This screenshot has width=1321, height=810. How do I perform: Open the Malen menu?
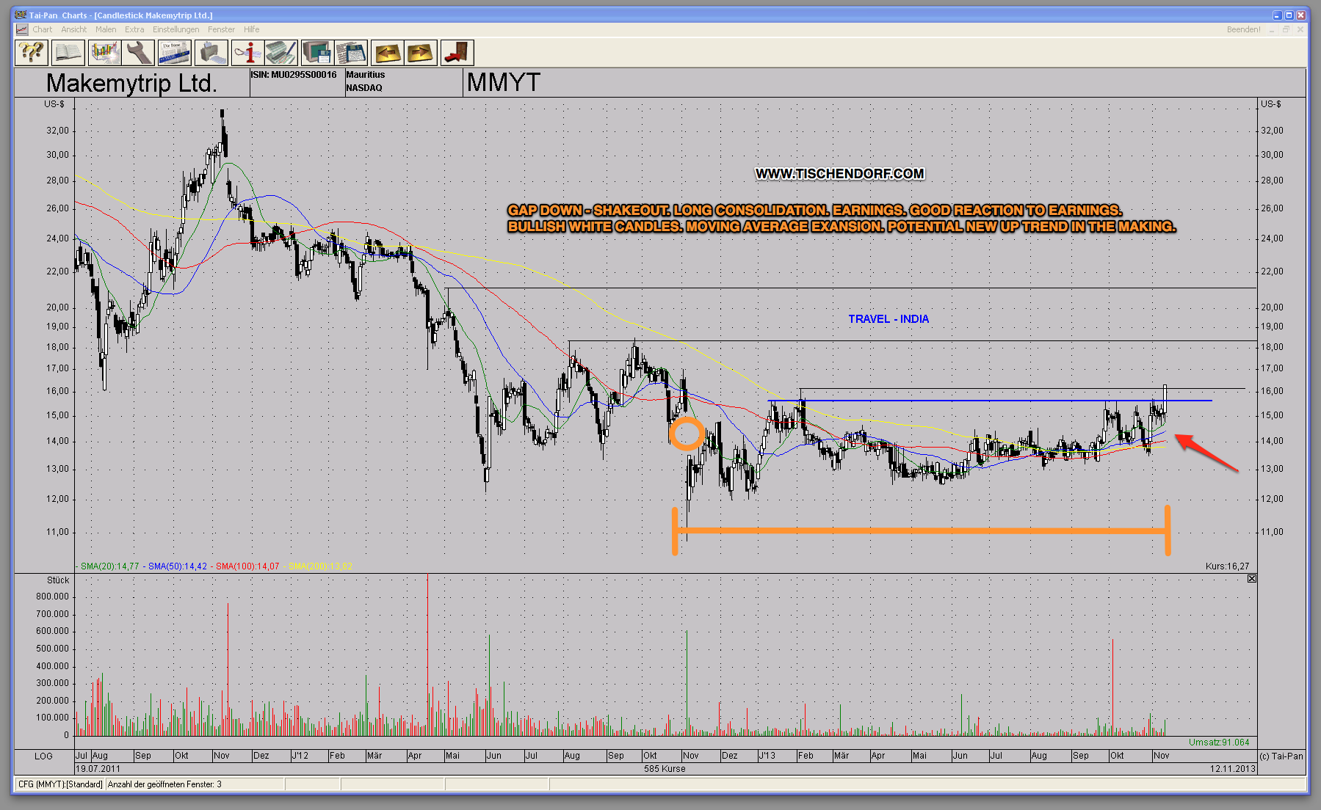pos(106,29)
